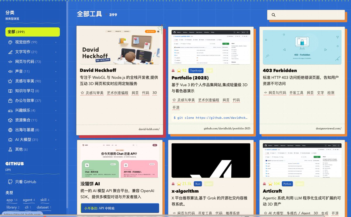This screenshot has width=351, height=217.
Task: Open the David Heckhoff preview thumbnail
Action: tap(120, 47)
